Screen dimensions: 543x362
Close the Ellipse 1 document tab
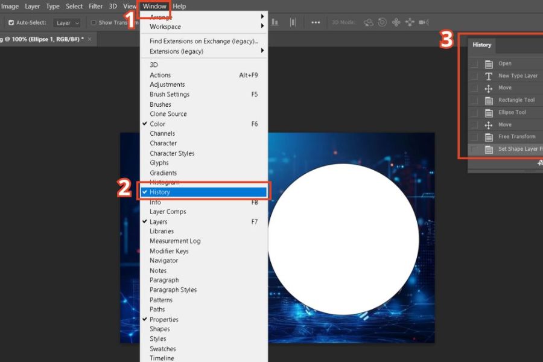point(90,39)
